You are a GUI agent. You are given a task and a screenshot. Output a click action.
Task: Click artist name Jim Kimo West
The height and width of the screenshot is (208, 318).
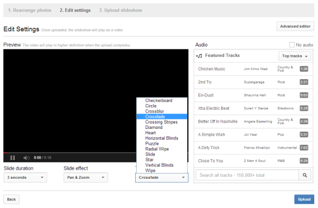click(255, 69)
